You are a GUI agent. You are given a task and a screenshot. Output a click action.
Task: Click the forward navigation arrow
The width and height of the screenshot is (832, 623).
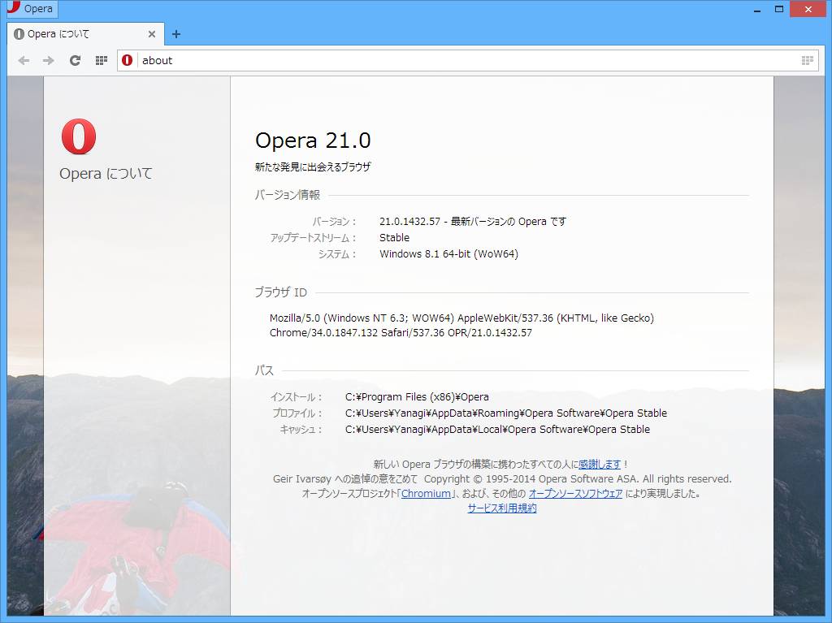click(49, 60)
